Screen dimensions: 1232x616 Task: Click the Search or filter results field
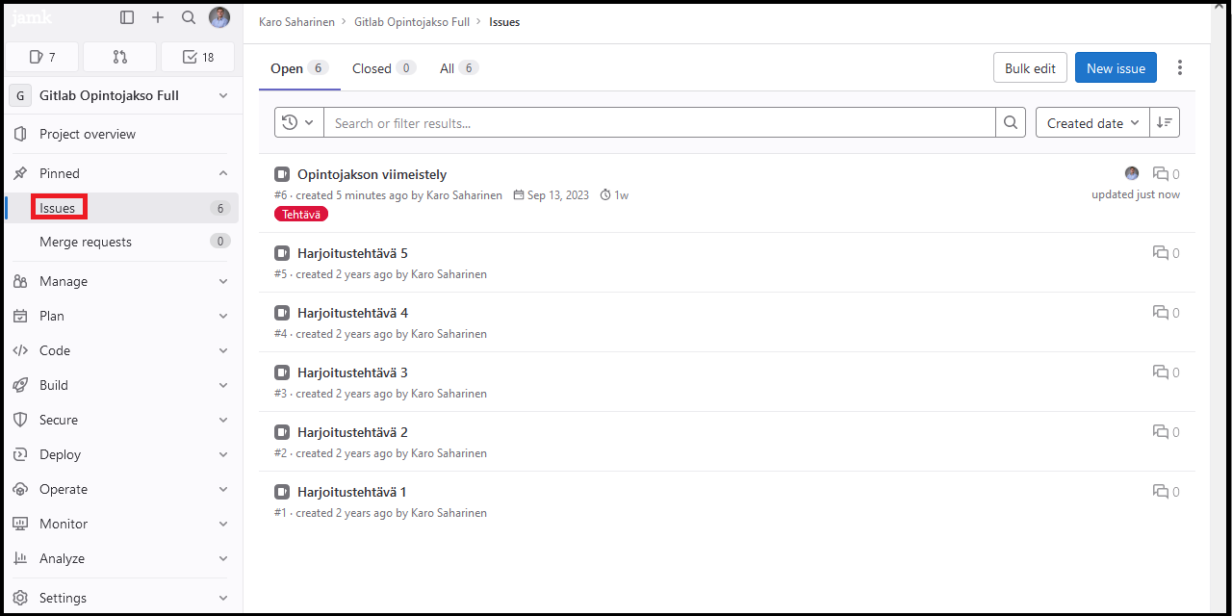[x=659, y=122]
